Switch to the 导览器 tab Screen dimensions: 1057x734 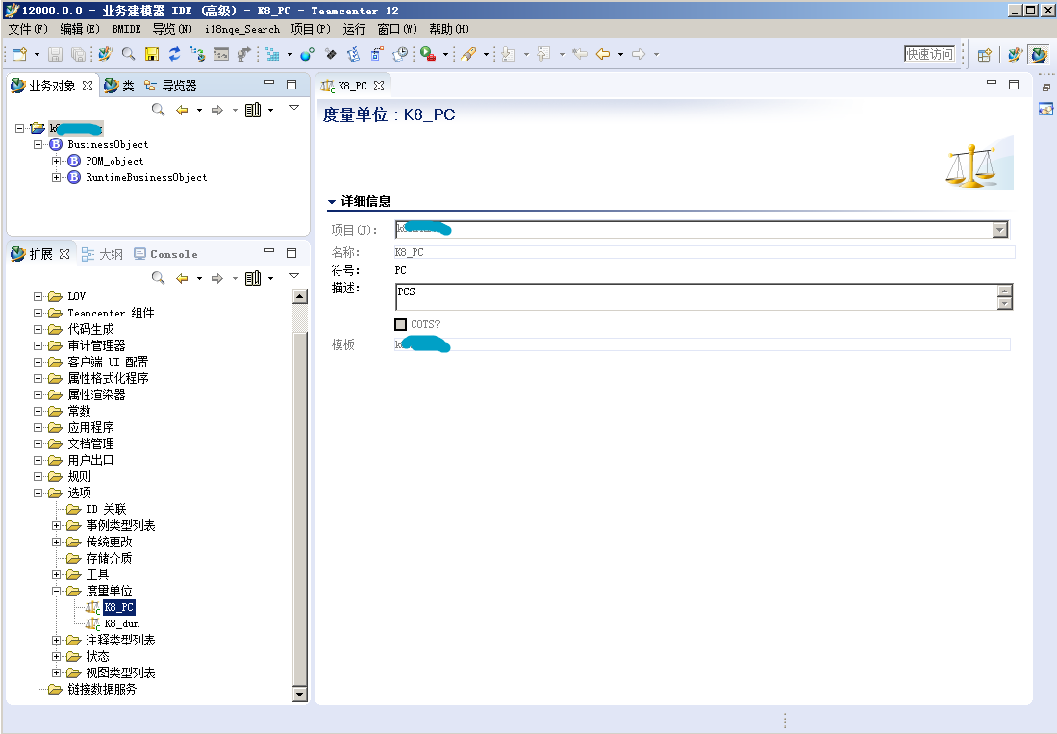point(170,86)
